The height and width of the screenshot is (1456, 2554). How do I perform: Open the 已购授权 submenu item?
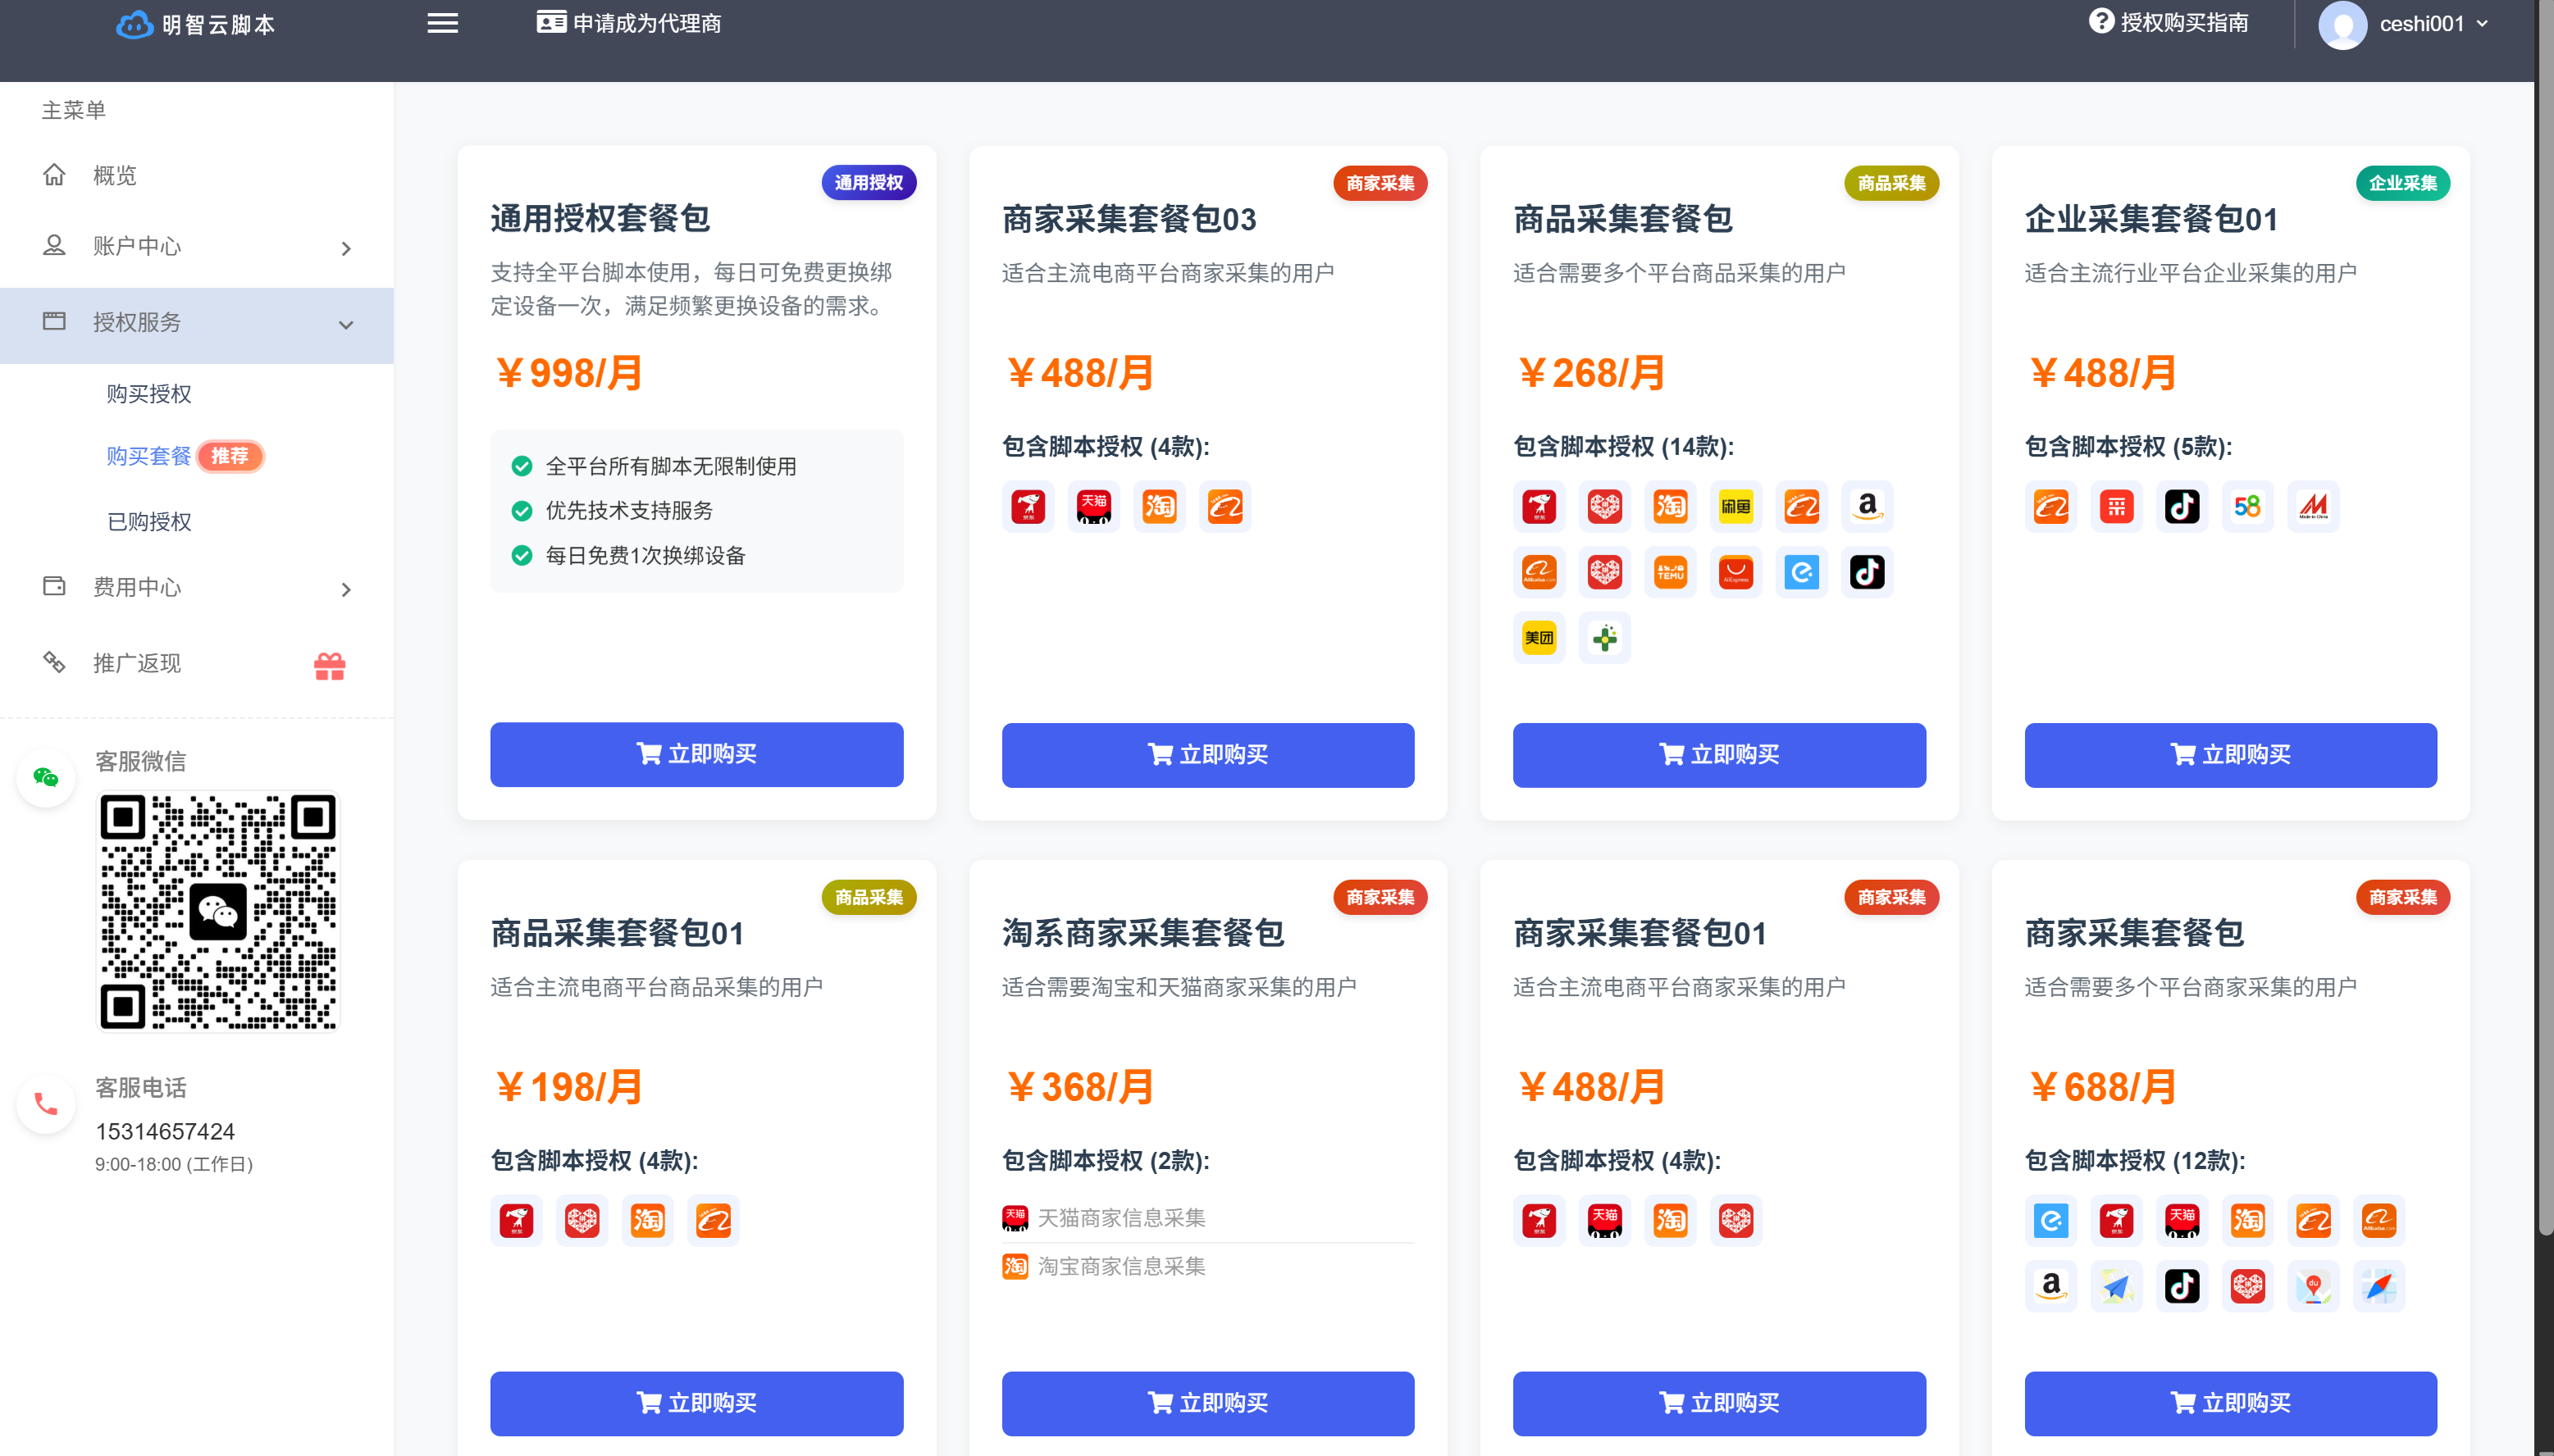pos(149,521)
